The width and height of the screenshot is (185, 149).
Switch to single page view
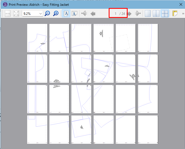coord(148,13)
